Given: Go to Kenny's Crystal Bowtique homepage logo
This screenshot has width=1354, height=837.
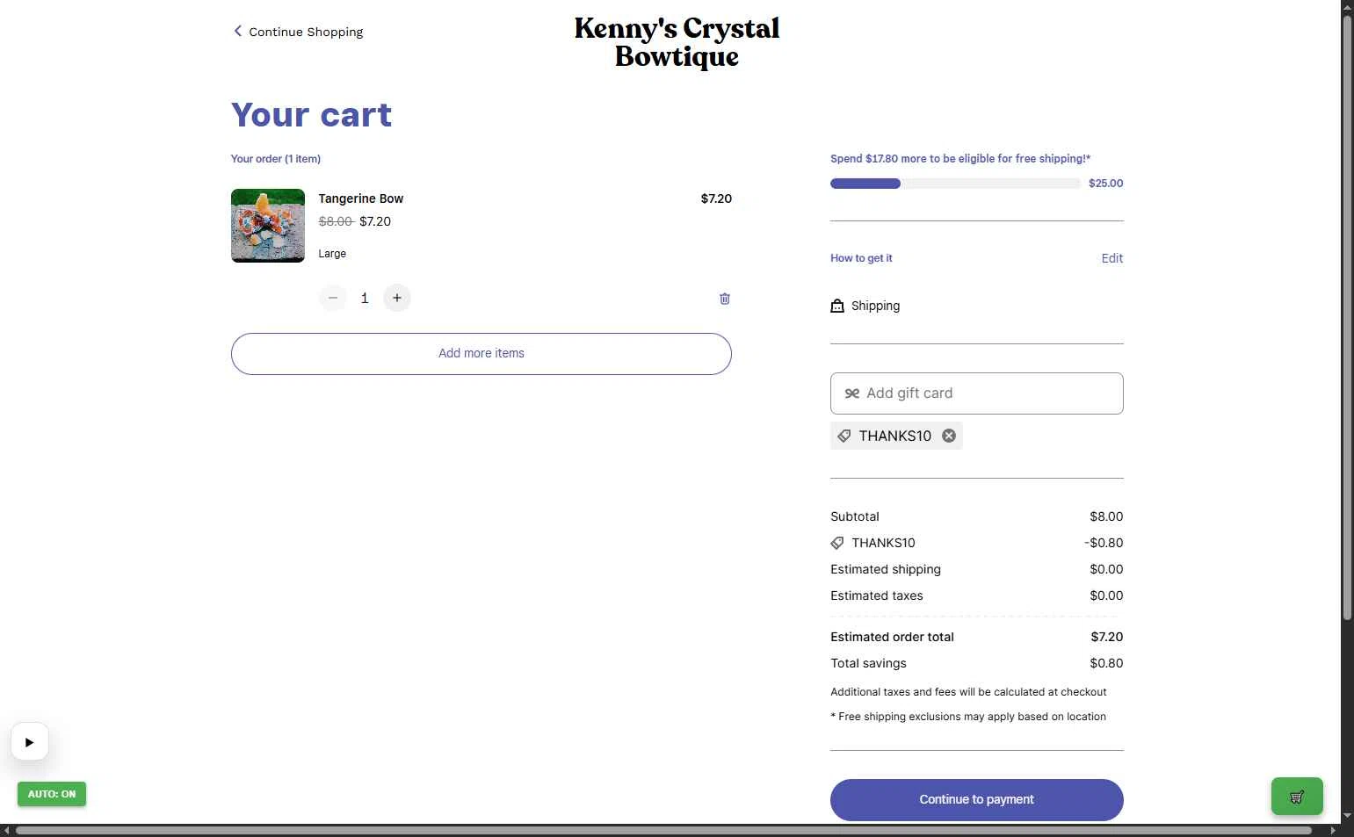Looking at the screenshot, I should click(x=677, y=42).
